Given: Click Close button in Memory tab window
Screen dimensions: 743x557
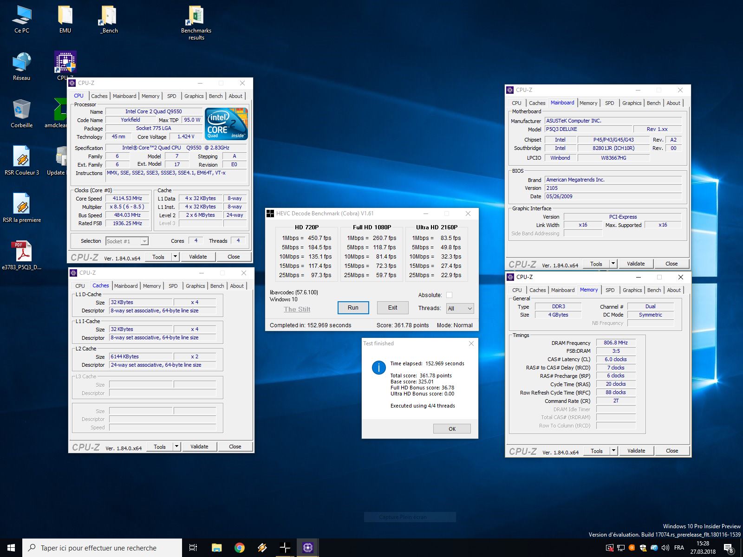Looking at the screenshot, I should 672,451.
